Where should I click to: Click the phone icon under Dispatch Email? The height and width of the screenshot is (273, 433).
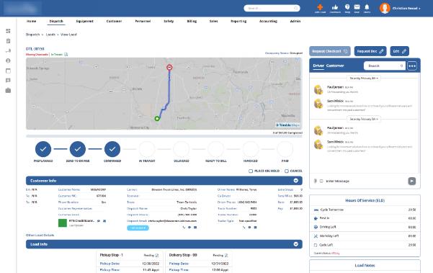tap(184, 228)
